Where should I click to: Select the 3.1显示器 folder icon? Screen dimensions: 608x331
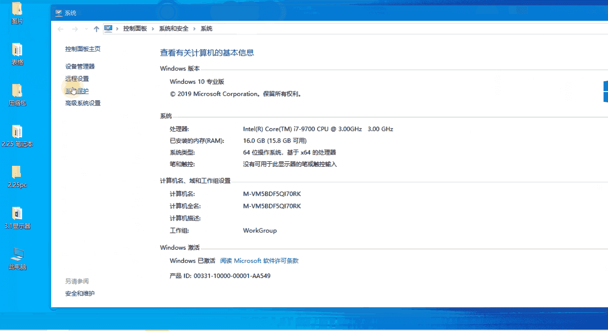17,218
